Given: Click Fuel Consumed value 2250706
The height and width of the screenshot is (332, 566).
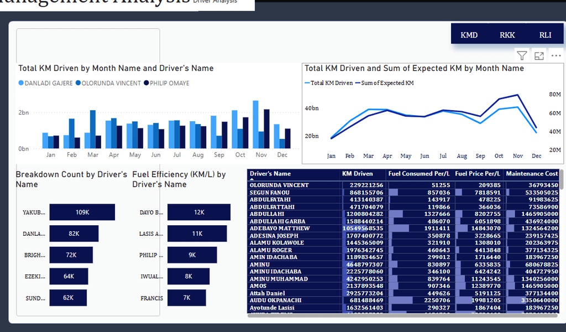Looking at the screenshot, I should point(436,300).
